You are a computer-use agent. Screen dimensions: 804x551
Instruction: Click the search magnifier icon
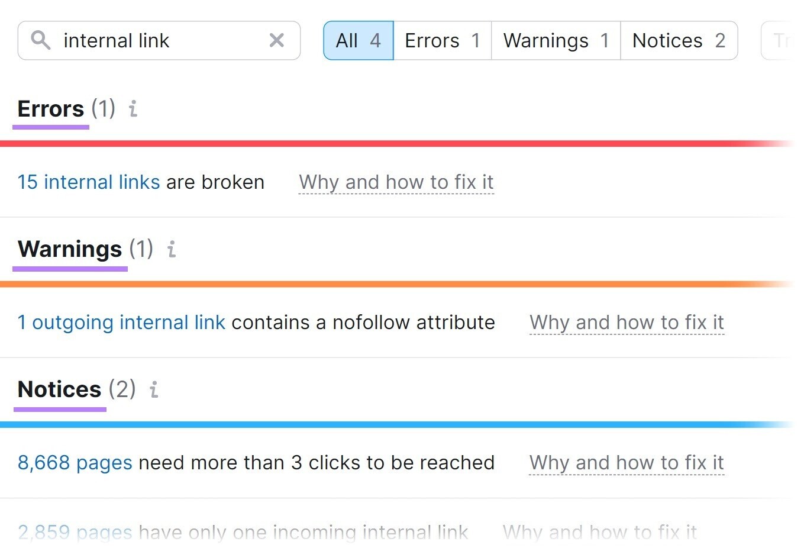[40, 40]
